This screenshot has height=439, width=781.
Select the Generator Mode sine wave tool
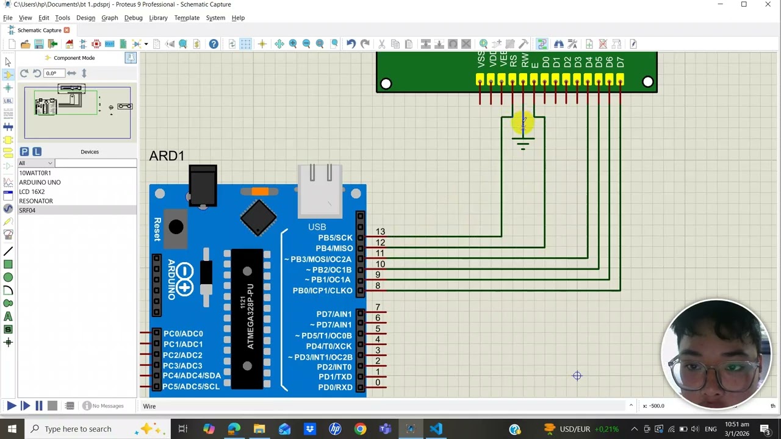pos(8,209)
